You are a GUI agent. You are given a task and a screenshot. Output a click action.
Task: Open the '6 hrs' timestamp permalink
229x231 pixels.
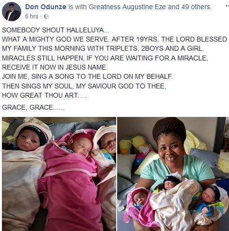click(x=32, y=16)
